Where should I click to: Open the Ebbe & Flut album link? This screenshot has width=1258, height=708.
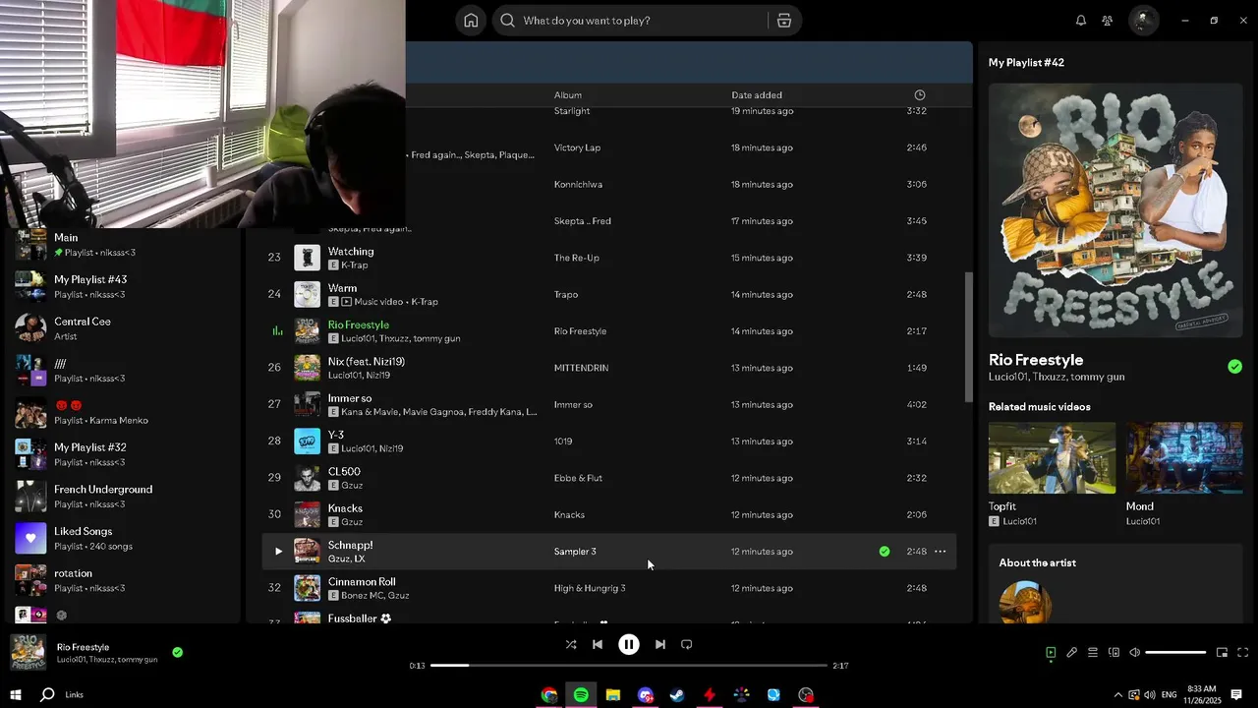[578, 478]
